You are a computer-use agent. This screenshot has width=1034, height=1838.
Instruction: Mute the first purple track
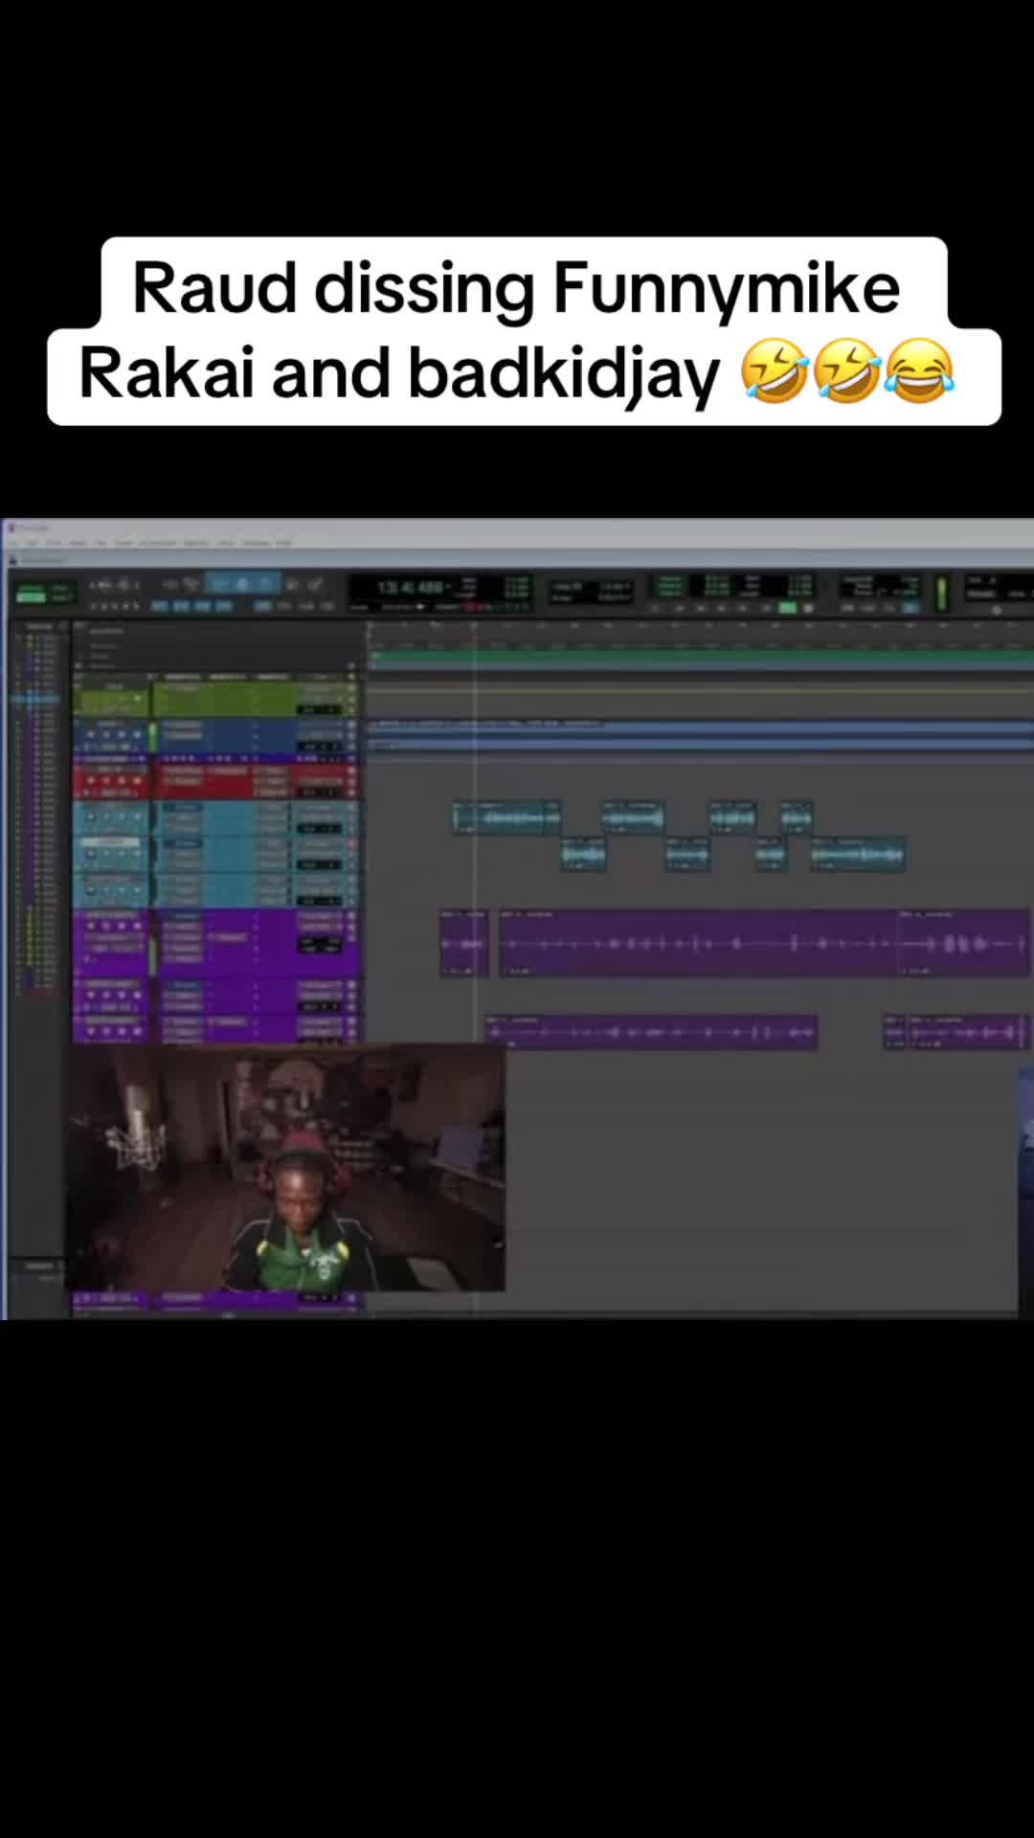[137, 926]
